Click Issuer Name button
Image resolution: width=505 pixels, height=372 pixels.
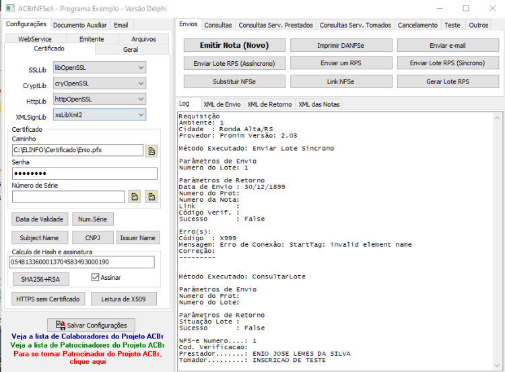[x=138, y=237]
